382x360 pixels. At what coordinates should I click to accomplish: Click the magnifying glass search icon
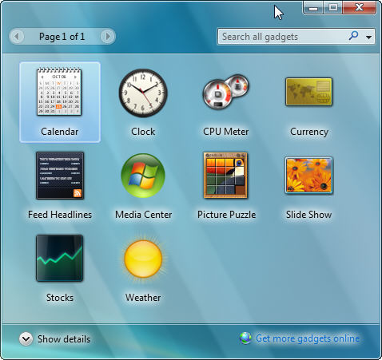tap(353, 36)
